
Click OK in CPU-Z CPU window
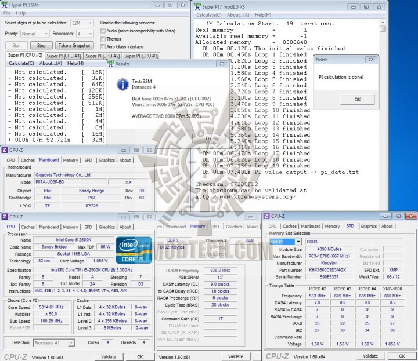(x=140, y=357)
